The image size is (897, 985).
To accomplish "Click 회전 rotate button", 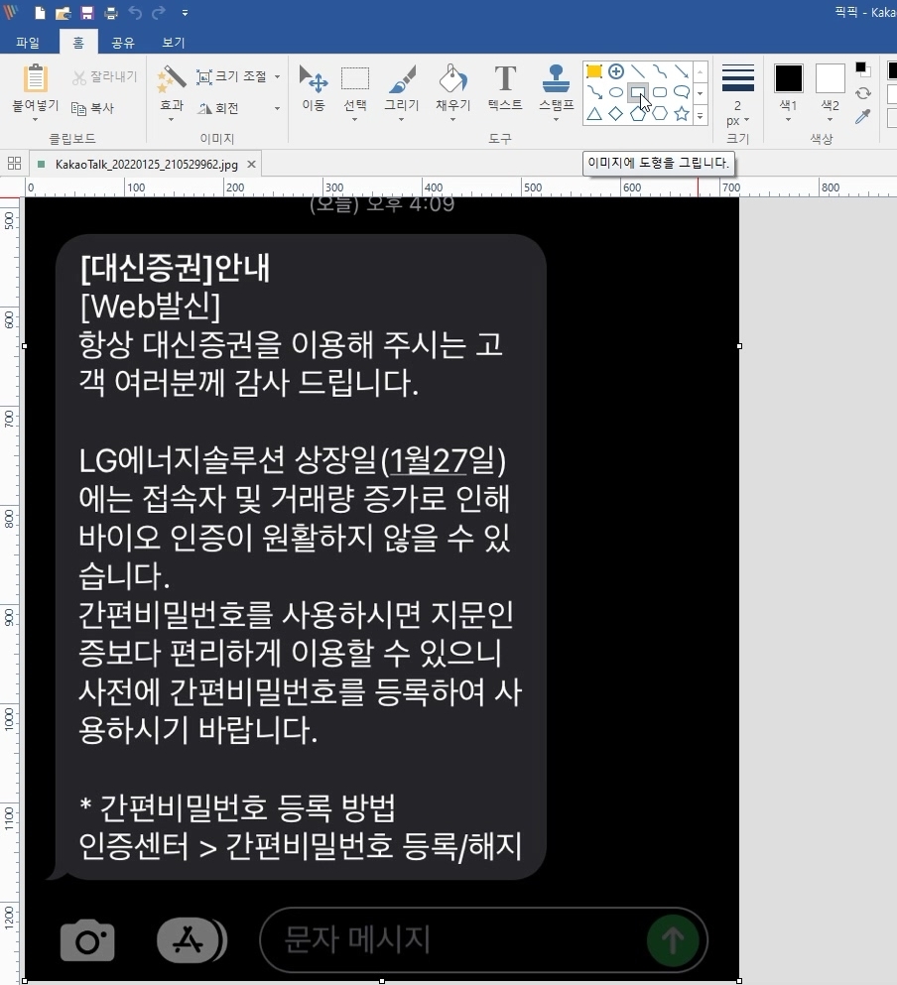I will point(218,108).
